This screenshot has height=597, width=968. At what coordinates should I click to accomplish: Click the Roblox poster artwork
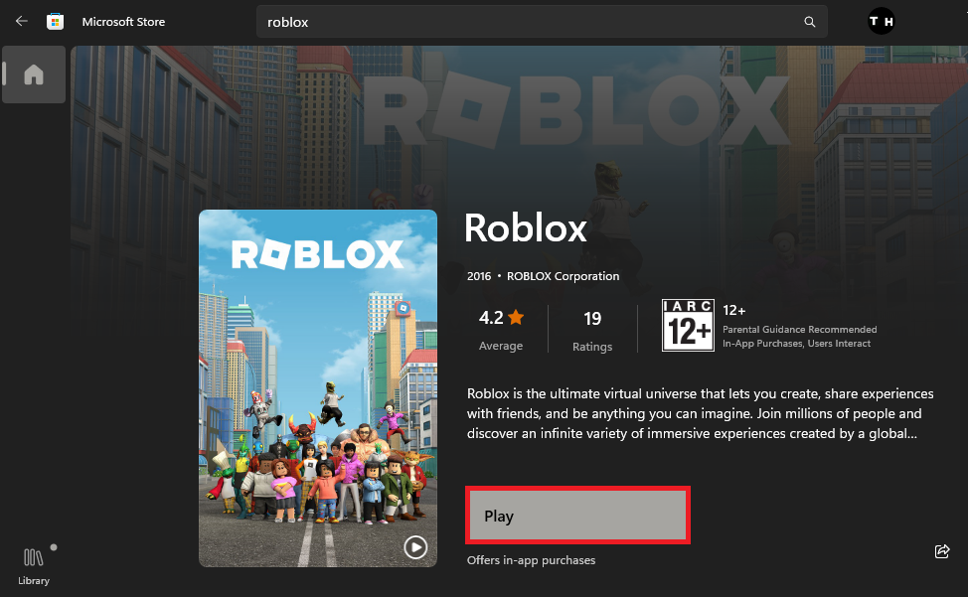pyautogui.click(x=318, y=387)
